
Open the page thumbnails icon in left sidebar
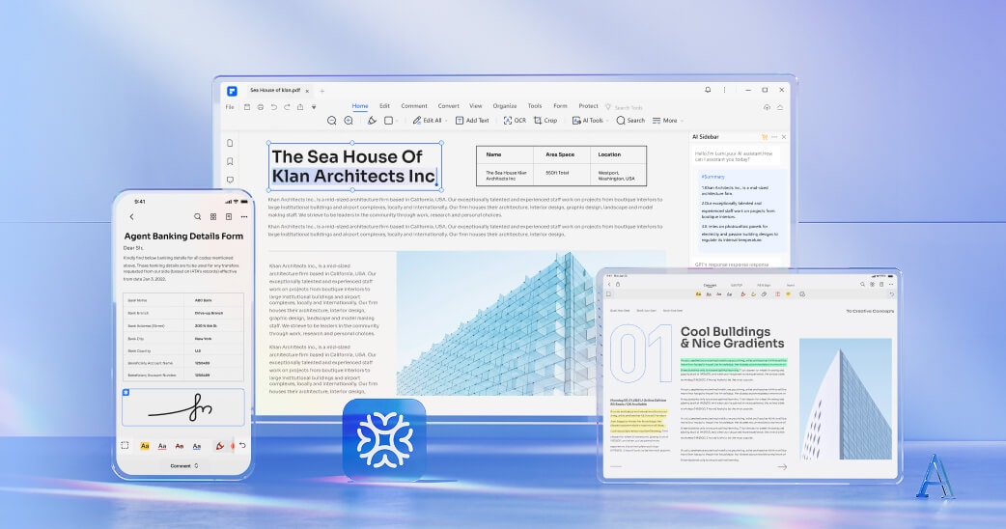pyautogui.click(x=230, y=143)
